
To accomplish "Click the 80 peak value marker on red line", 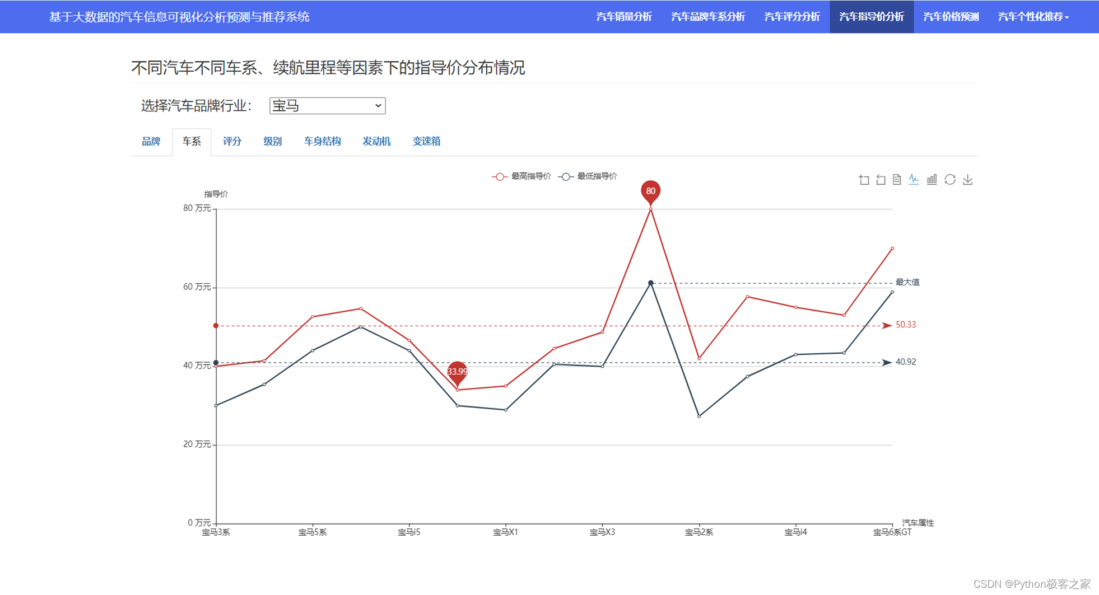I will 650,191.
